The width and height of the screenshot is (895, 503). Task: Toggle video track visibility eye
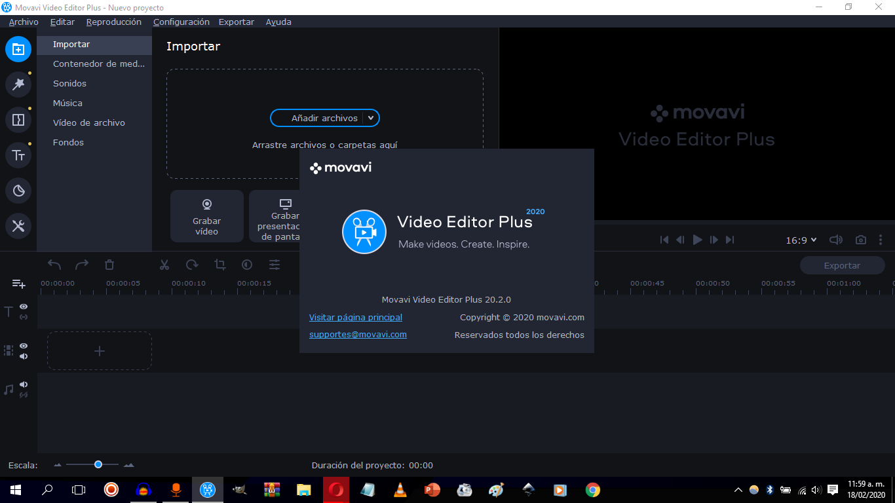24,345
